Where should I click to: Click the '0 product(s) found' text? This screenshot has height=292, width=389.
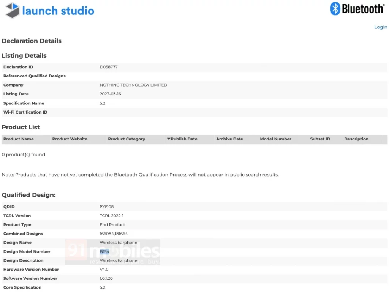coord(24,155)
